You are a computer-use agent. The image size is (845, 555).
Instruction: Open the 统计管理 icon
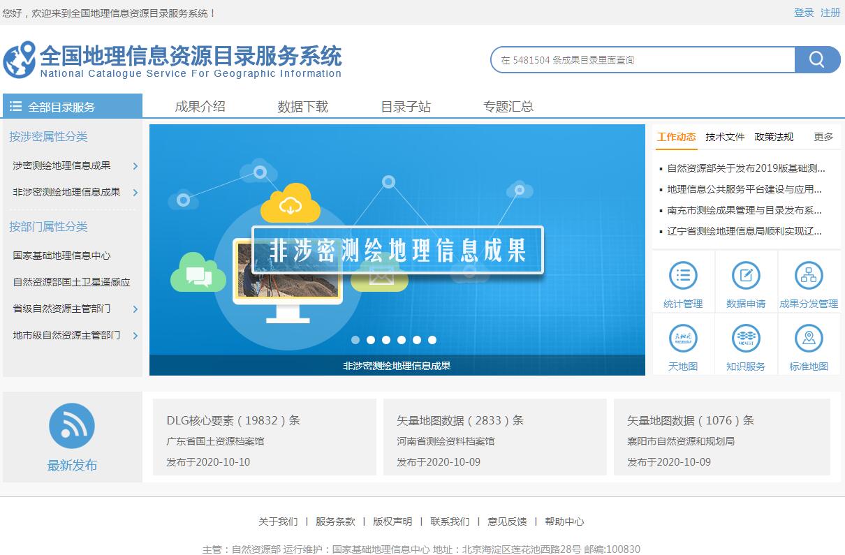click(x=683, y=276)
